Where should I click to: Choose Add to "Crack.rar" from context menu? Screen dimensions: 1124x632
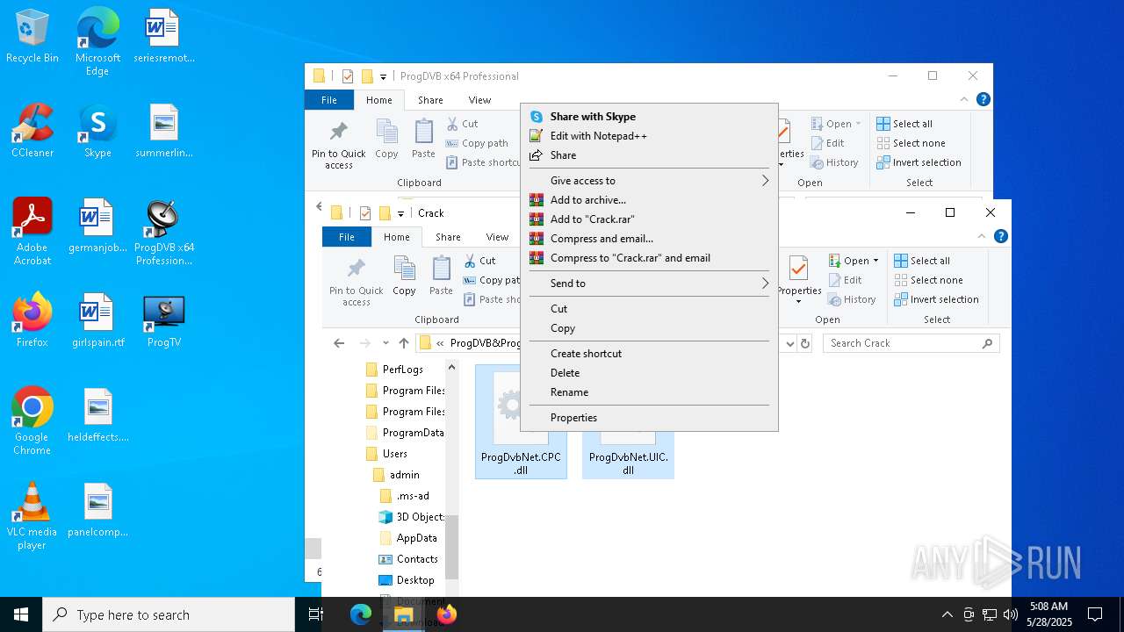click(x=650, y=219)
